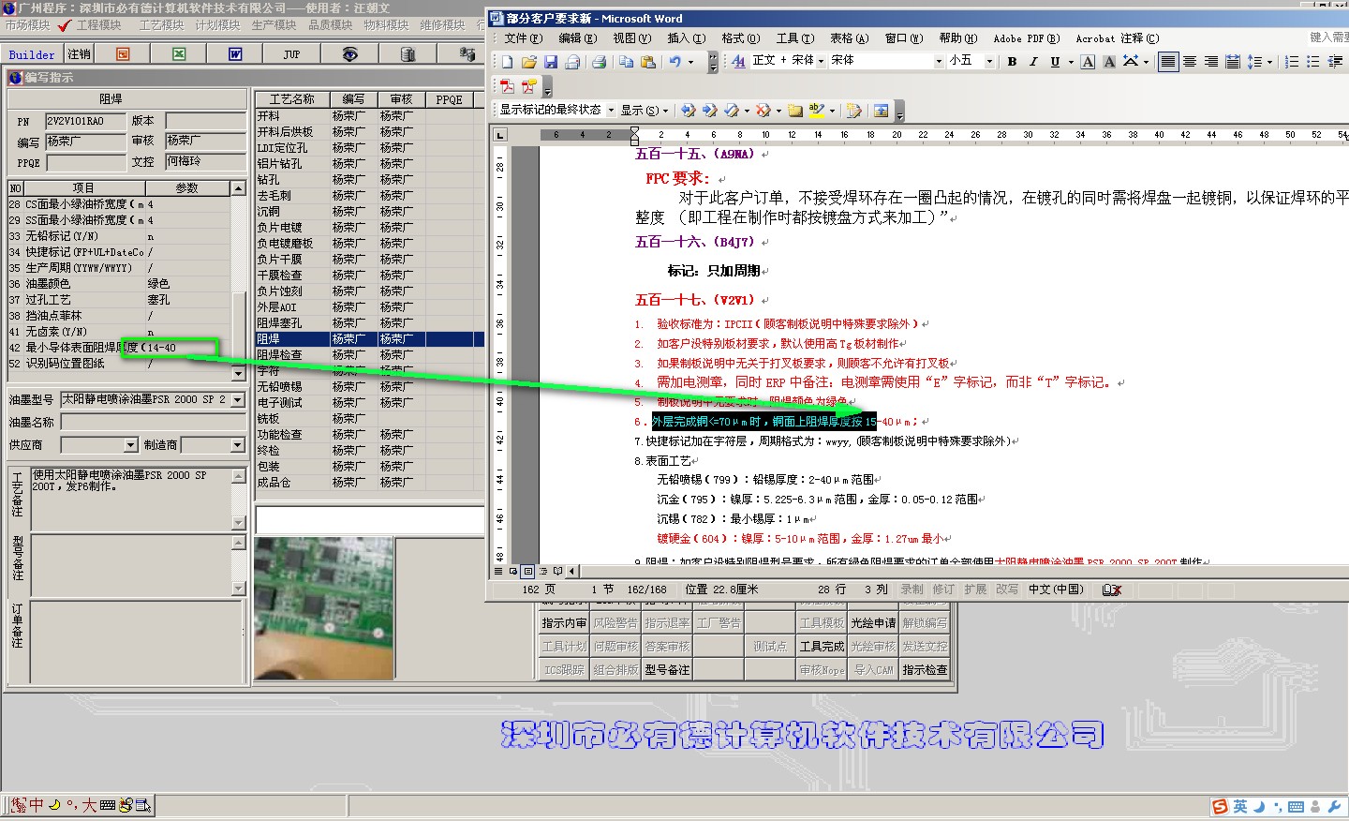Save the Word document with floppy icon
Image resolution: width=1349 pixels, height=821 pixels.
[551, 62]
